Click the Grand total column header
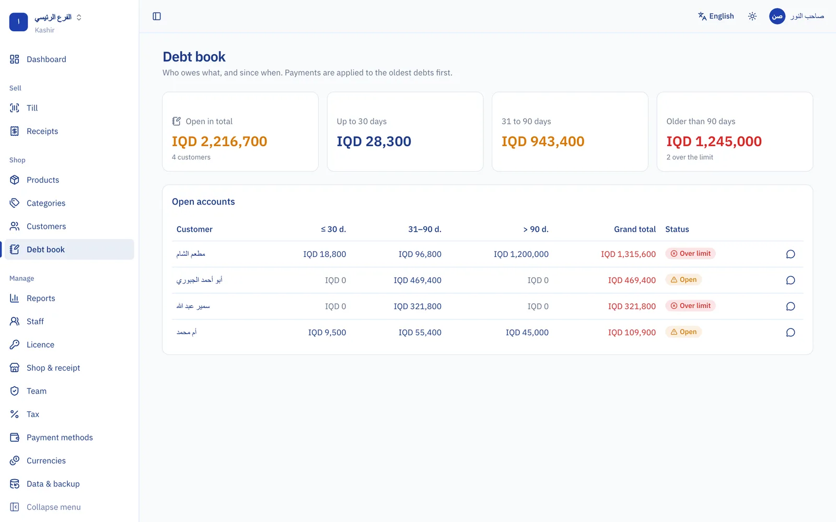The width and height of the screenshot is (836, 522). click(x=635, y=229)
